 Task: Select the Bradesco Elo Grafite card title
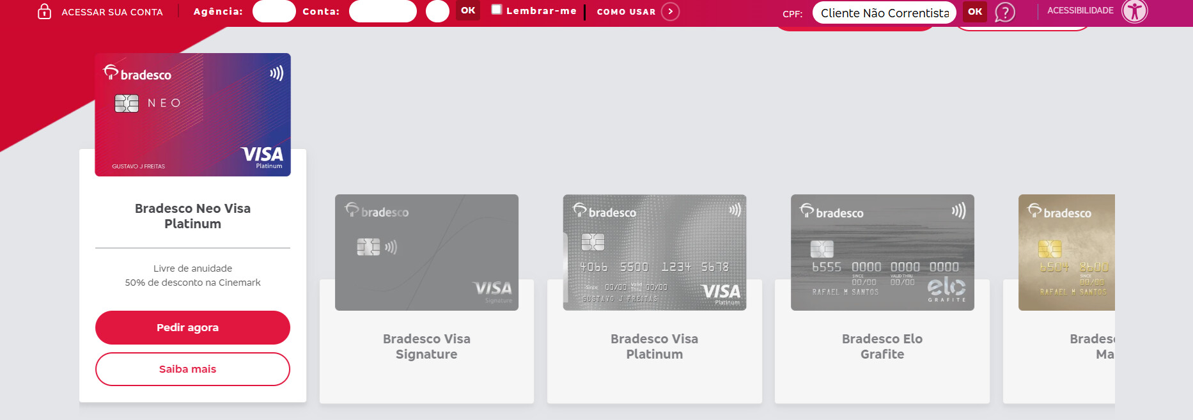[882, 346]
